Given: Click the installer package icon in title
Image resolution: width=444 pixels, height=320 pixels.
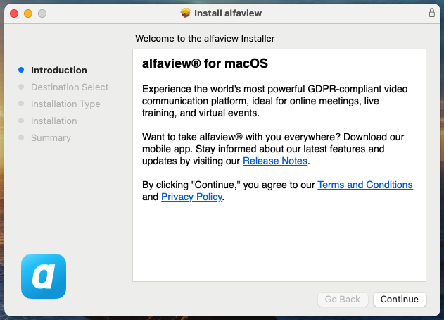Looking at the screenshot, I should [x=186, y=13].
